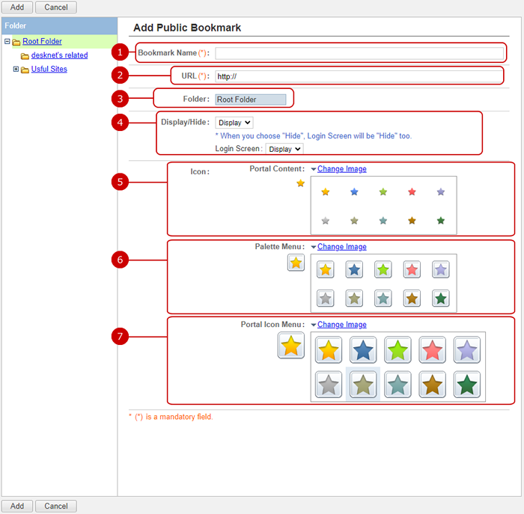This screenshot has height=514, width=524.
Task: Choose red star in Palette Menu grid
Action: [412, 269]
